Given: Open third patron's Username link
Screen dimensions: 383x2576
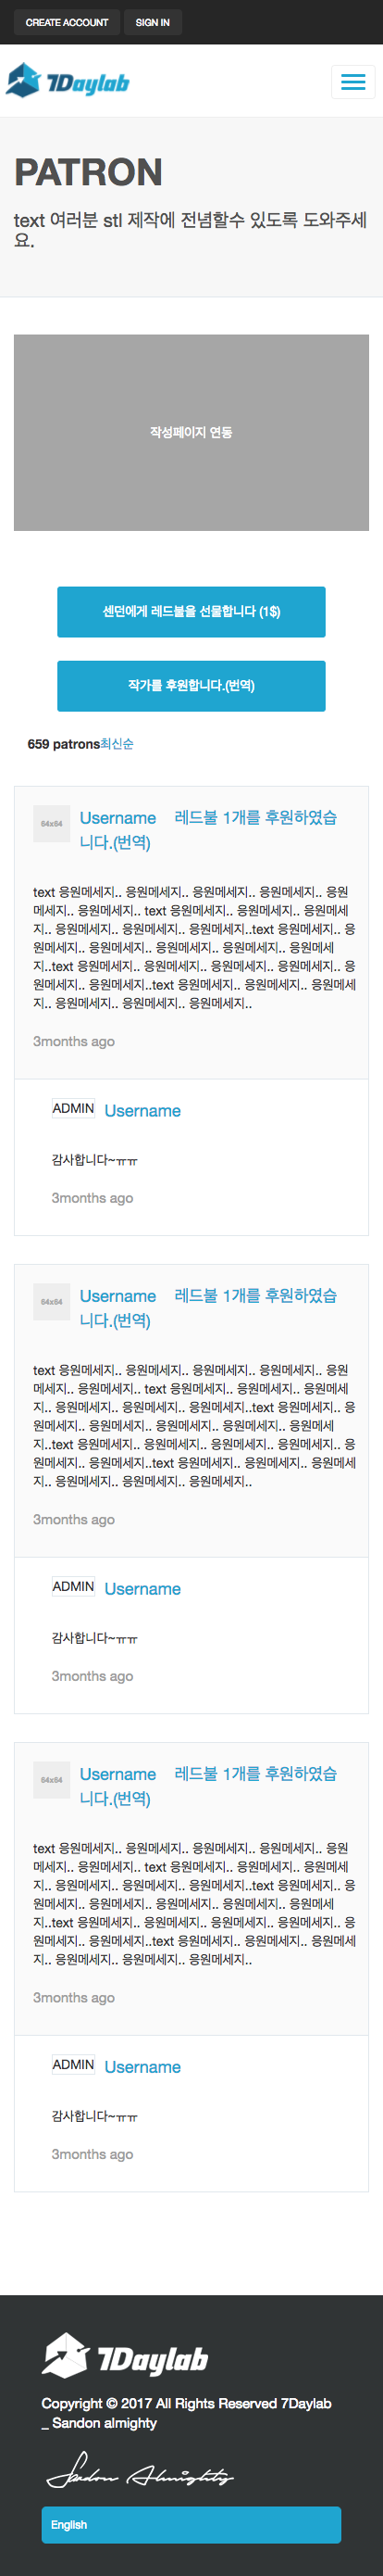Looking at the screenshot, I should 117,1774.
